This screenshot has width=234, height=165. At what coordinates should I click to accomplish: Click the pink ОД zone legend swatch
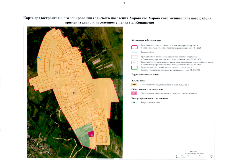[134, 93]
